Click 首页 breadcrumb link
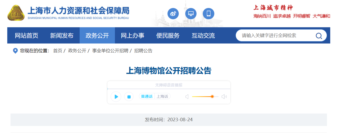350x133 pixels. pyautogui.click(x=58, y=51)
